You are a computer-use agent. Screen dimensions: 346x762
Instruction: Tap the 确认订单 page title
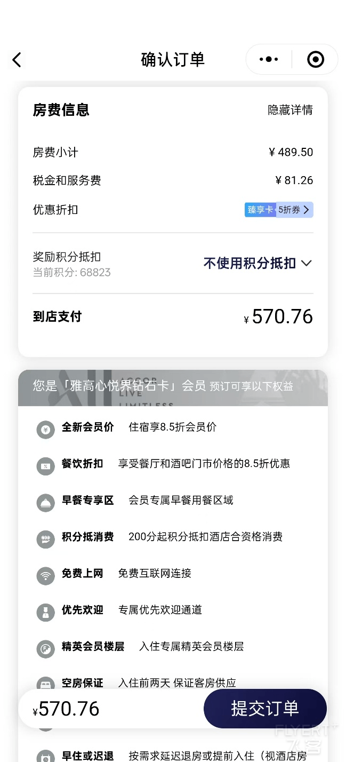tap(173, 59)
